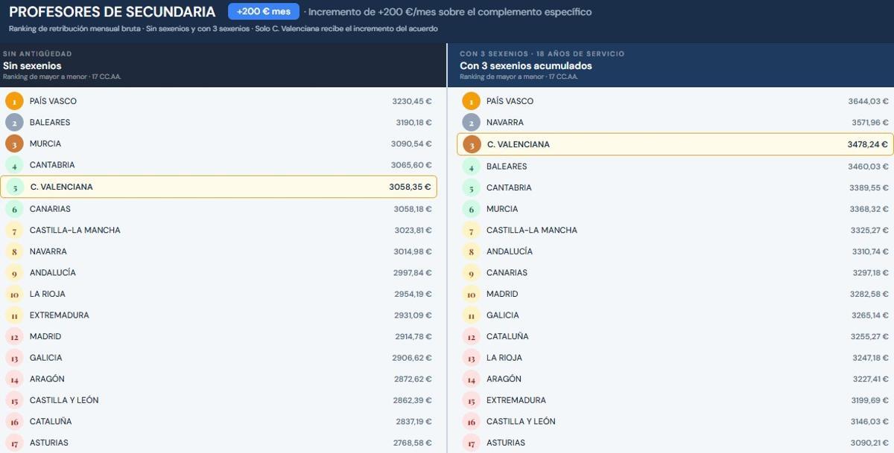Click CASTILLA-LA MANCHA in 3 sexenios list
894x453 pixels.
click(532, 231)
